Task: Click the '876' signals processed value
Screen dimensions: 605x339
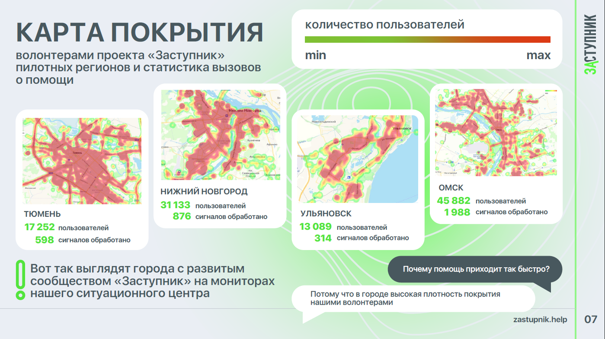Action: [x=182, y=216]
